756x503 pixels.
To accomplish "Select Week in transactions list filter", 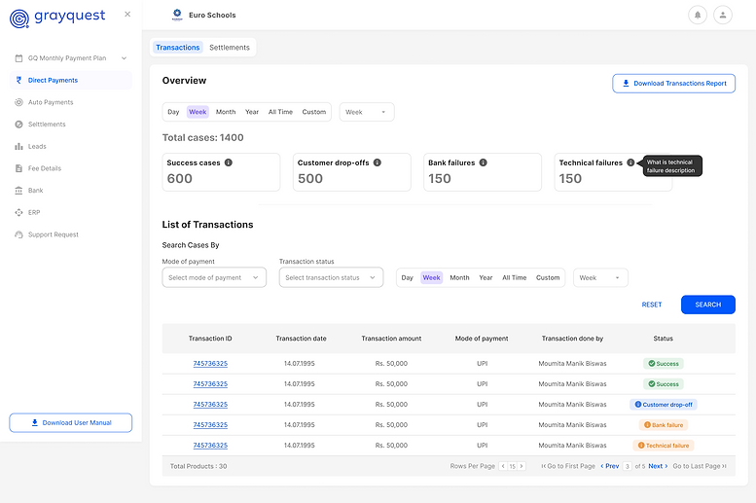I will point(432,278).
